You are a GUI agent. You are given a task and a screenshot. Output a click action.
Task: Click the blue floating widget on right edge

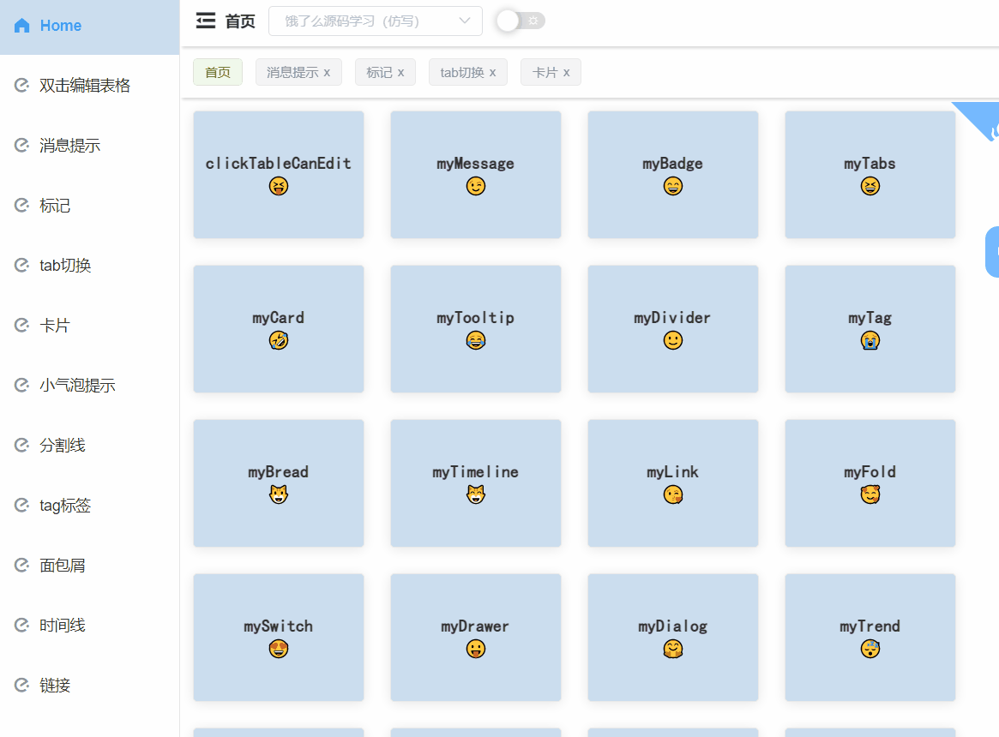pos(995,251)
